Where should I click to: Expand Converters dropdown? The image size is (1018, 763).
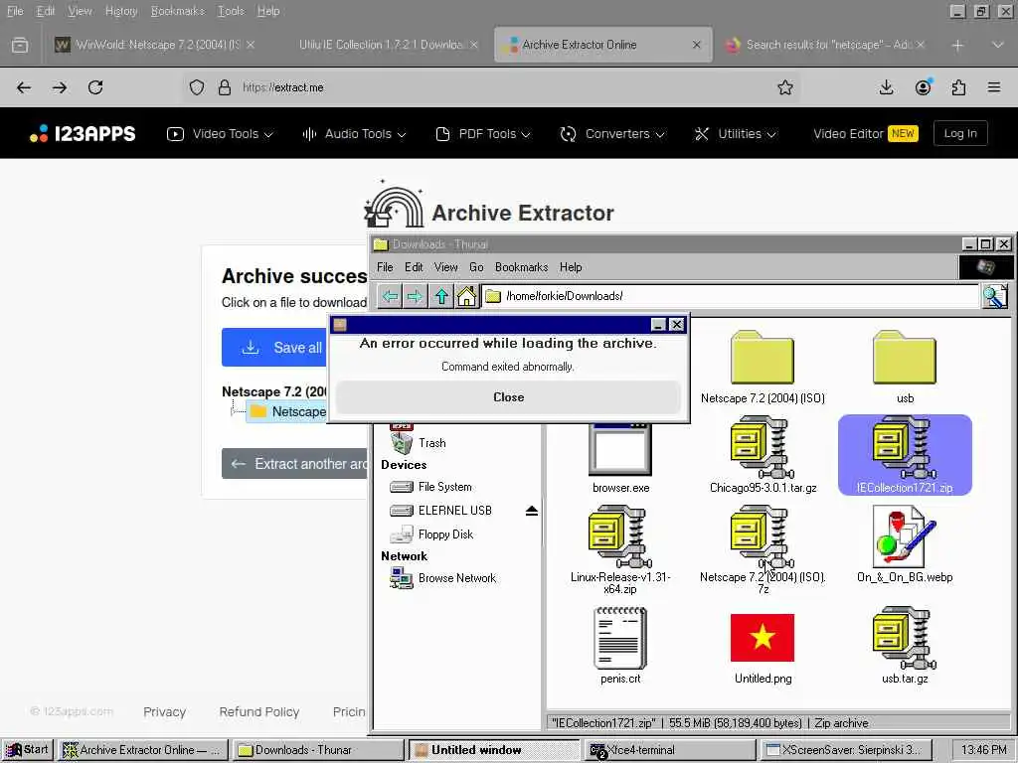click(x=612, y=134)
